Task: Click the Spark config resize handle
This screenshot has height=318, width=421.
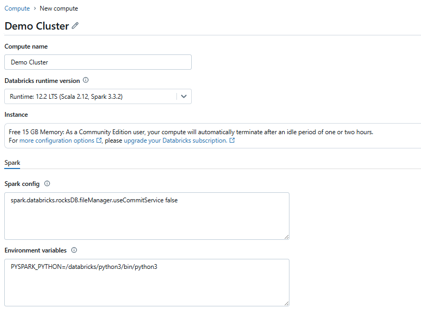Action: point(286,237)
